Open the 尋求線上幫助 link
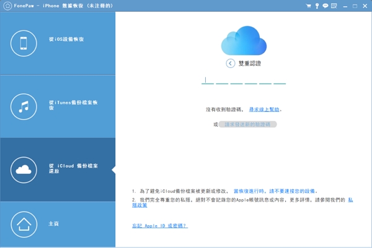 click(264, 109)
